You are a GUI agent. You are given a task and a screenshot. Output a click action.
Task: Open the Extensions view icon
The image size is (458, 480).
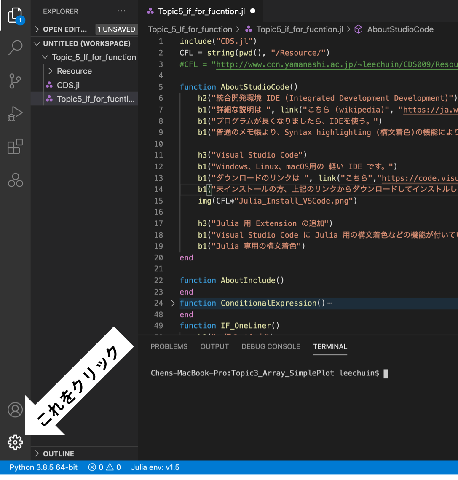(15, 147)
